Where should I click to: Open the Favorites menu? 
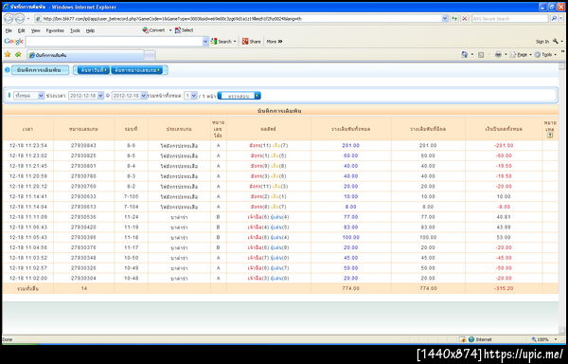(55, 31)
